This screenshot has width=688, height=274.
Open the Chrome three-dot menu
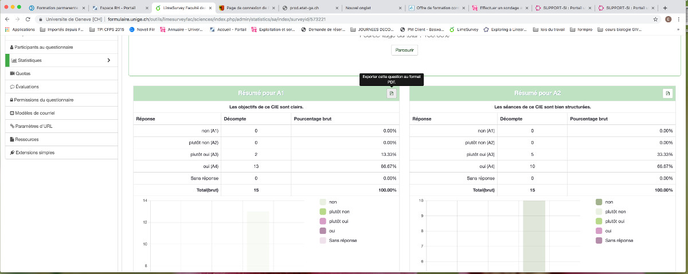point(680,19)
